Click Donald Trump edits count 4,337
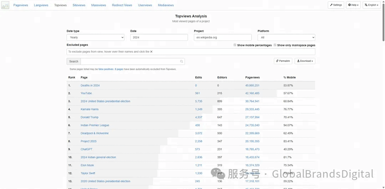 (x=199, y=117)
